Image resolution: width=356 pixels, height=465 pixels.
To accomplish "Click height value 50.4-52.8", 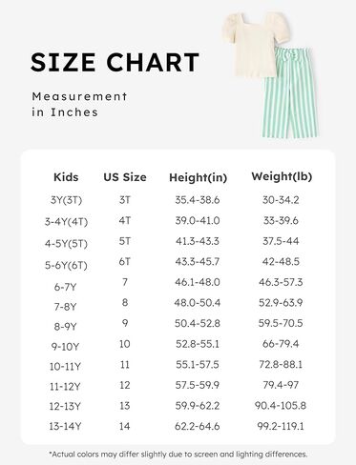I will click(198, 323).
